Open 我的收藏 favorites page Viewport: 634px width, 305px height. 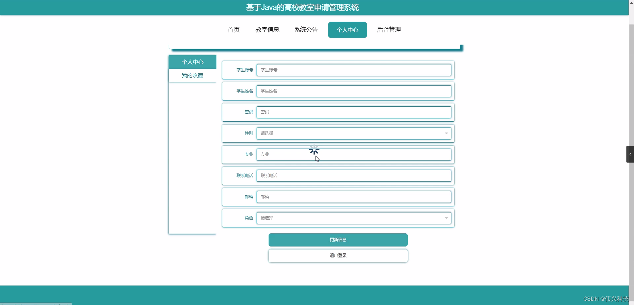(x=192, y=75)
